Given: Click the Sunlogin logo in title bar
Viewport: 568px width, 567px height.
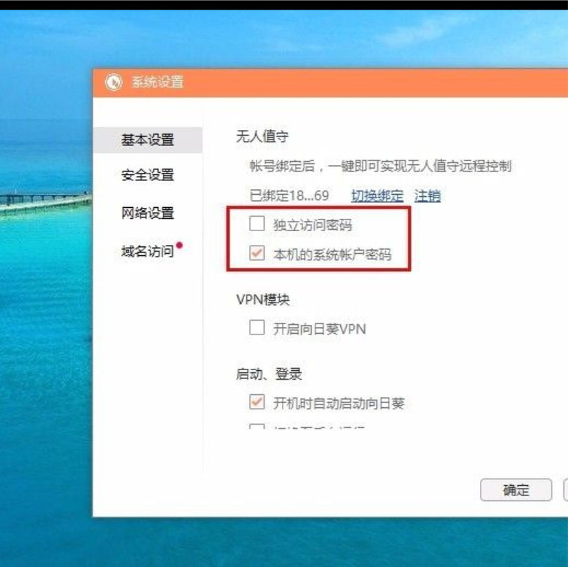Looking at the screenshot, I should [113, 83].
